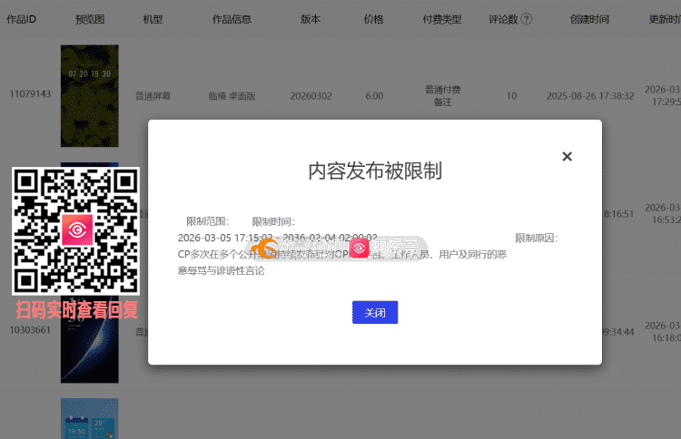
Task: Select work ID 11079143
Action: click(30, 94)
